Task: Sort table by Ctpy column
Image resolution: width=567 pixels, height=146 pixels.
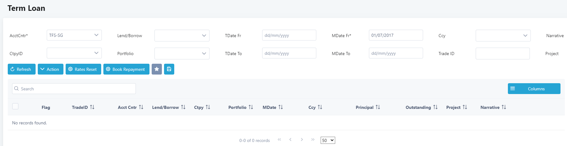Action: coord(208,107)
